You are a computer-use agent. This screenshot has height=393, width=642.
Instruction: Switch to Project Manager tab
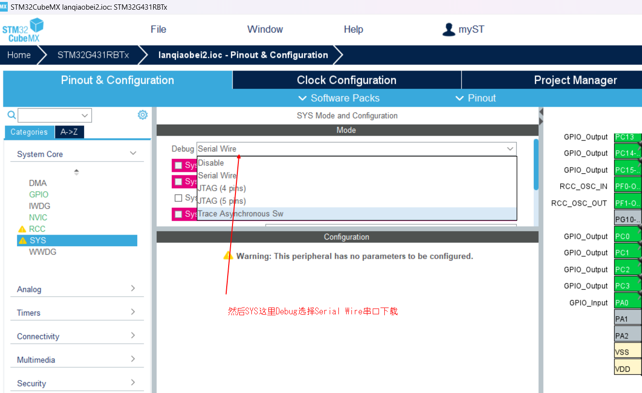click(575, 80)
